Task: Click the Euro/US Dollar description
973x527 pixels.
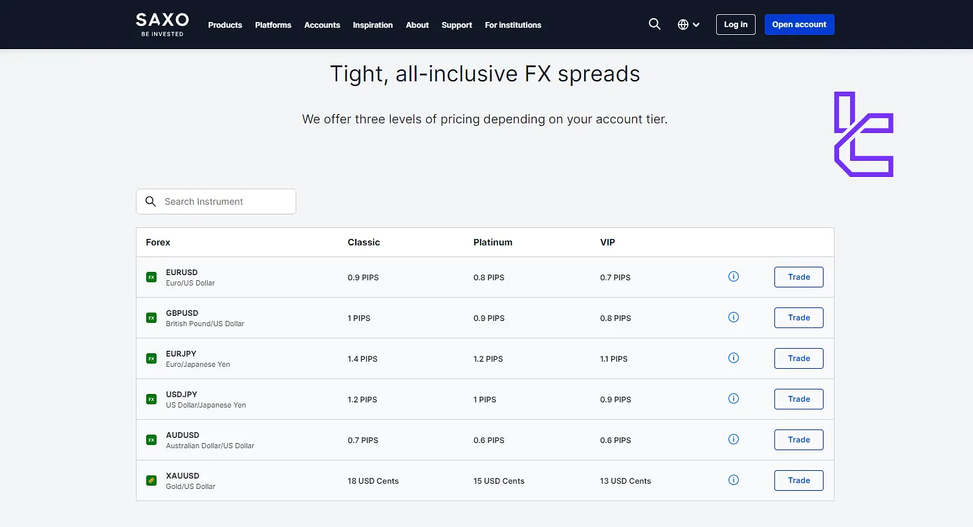Action: tap(190, 283)
